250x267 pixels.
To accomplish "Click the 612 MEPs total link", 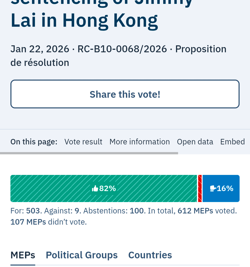I will (x=195, y=210).
